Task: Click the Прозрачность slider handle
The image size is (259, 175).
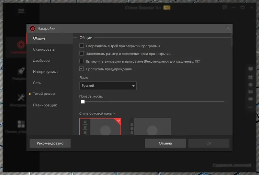Action: click(x=83, y=102)
